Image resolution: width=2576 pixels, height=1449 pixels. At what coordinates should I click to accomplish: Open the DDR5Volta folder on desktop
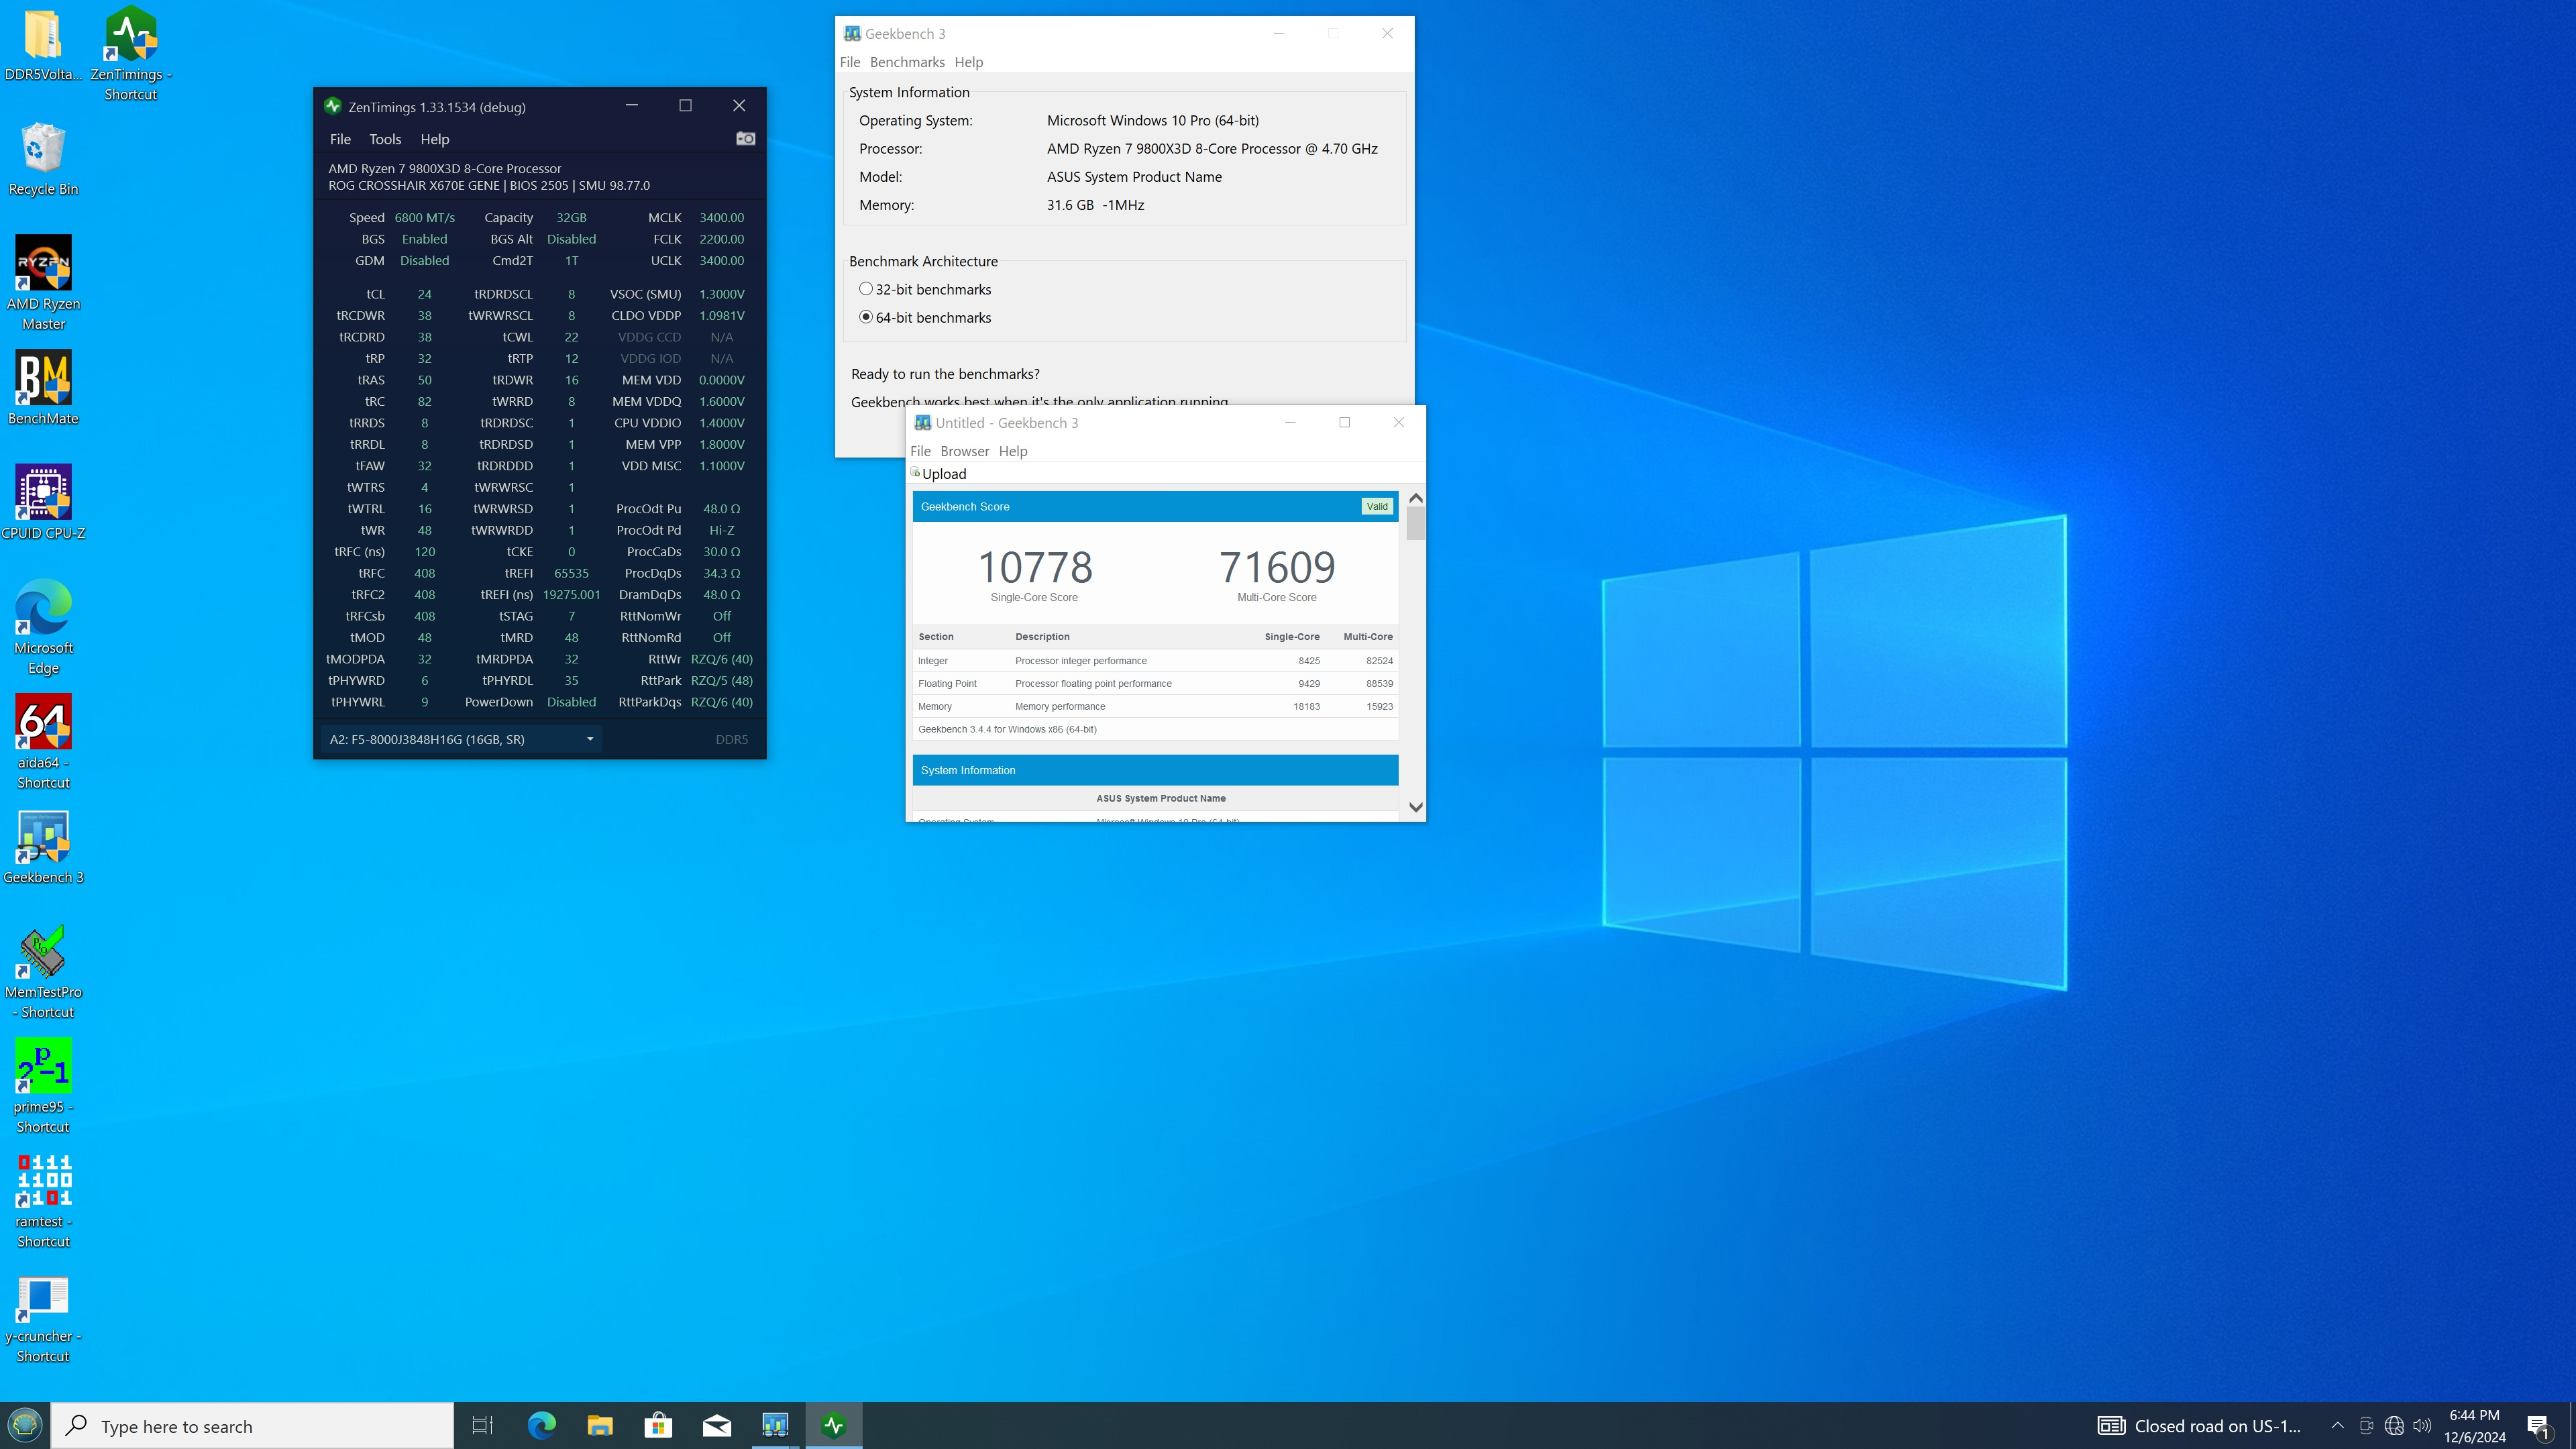pyautogui.click(x=43, y=46)
